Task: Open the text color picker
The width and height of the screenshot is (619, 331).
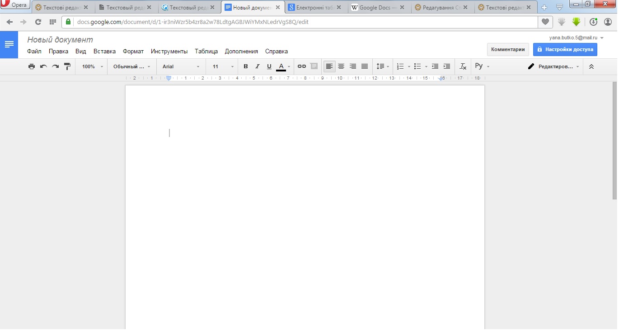Action: coord(281,66)
